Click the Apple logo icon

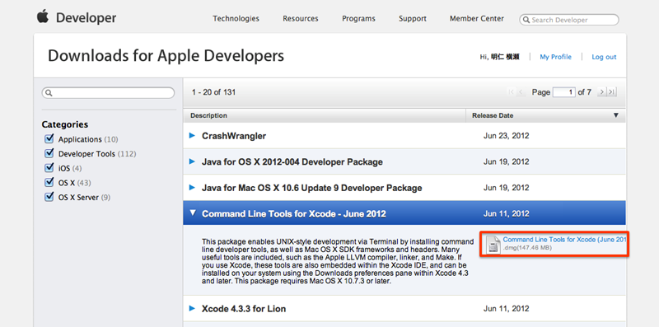pos(43,16)
